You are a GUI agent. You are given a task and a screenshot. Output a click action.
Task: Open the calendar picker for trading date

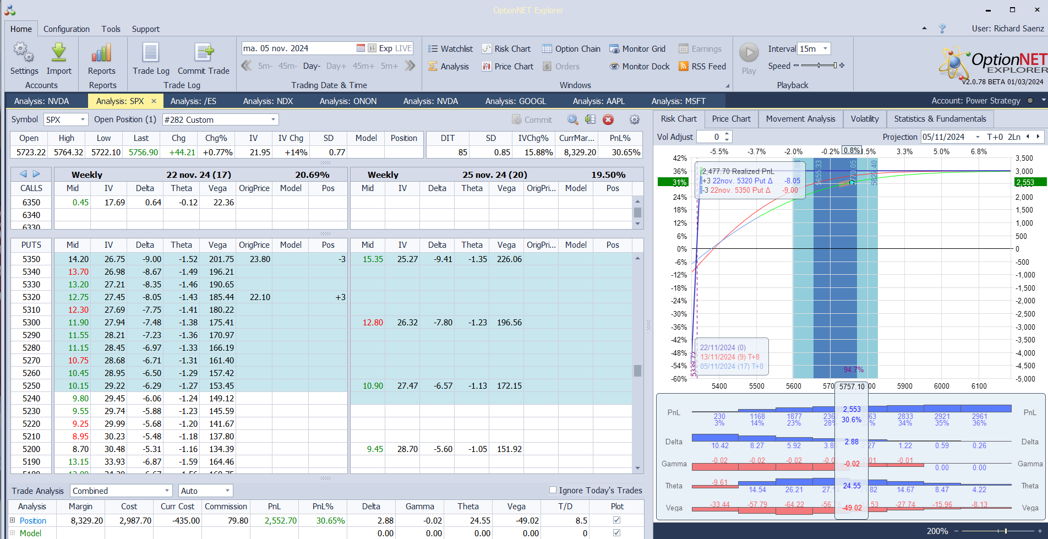pyautogui.click(x=361, y=48)
